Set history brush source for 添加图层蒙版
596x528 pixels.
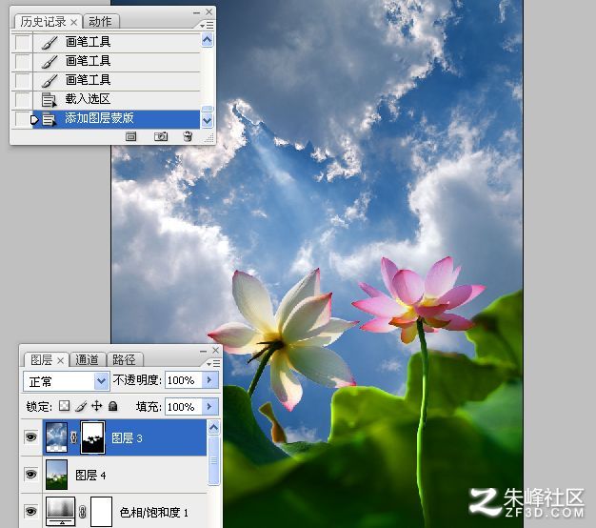click(x=23, y=119)
